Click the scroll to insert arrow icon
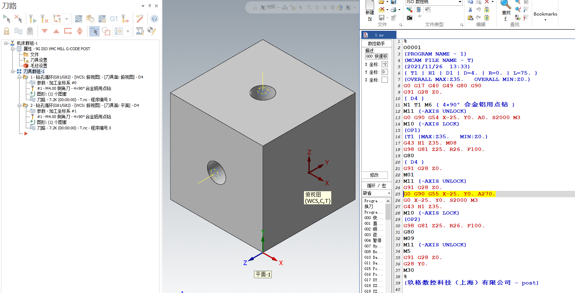575x293 pixels. pyautogui.click(x=80, y=31)
